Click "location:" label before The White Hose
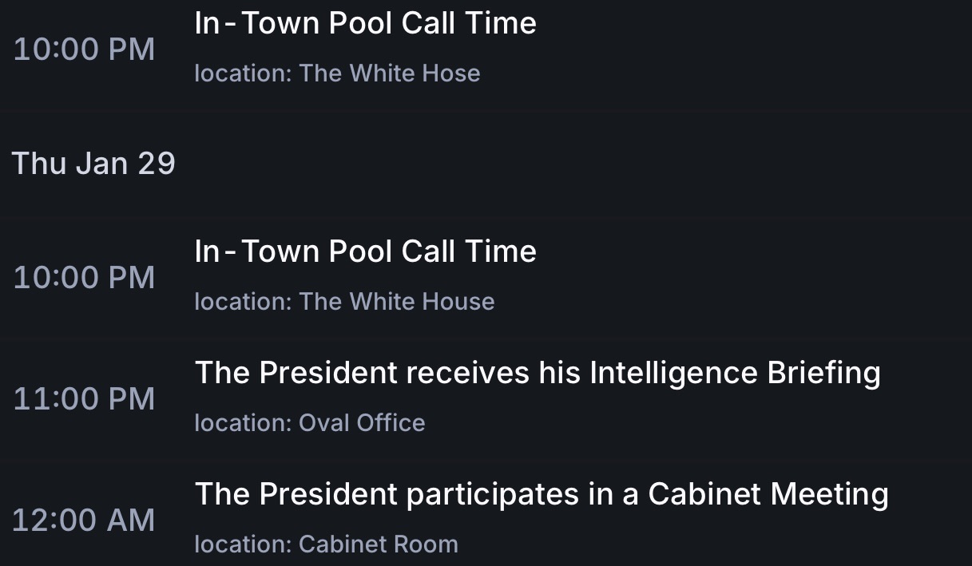 coord(243,73)
